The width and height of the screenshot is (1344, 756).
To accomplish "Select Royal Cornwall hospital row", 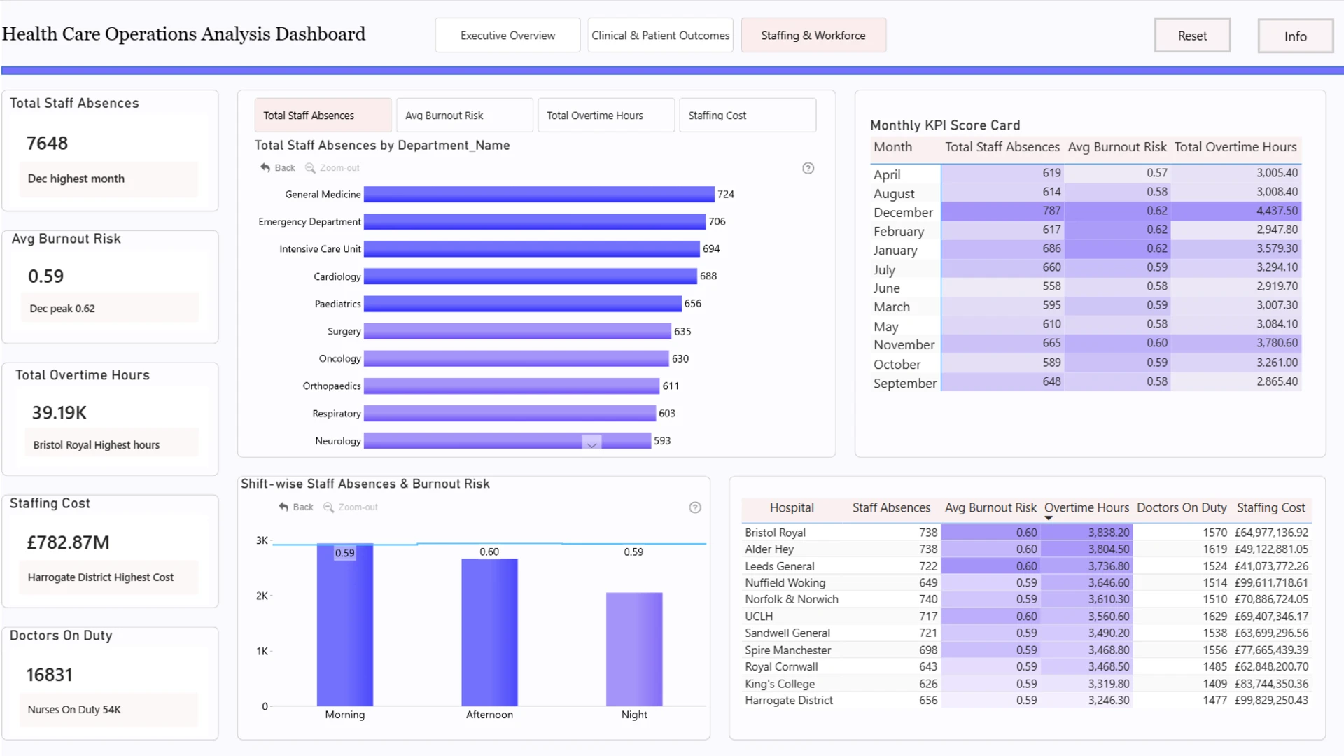I will (x=1026, y=667).
